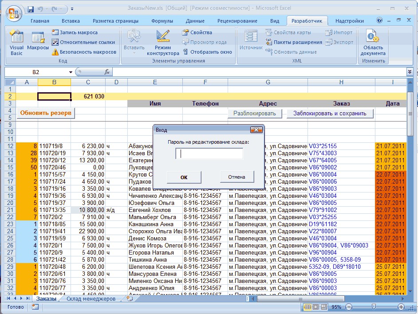Open XML Источник pane

(251, 40)
